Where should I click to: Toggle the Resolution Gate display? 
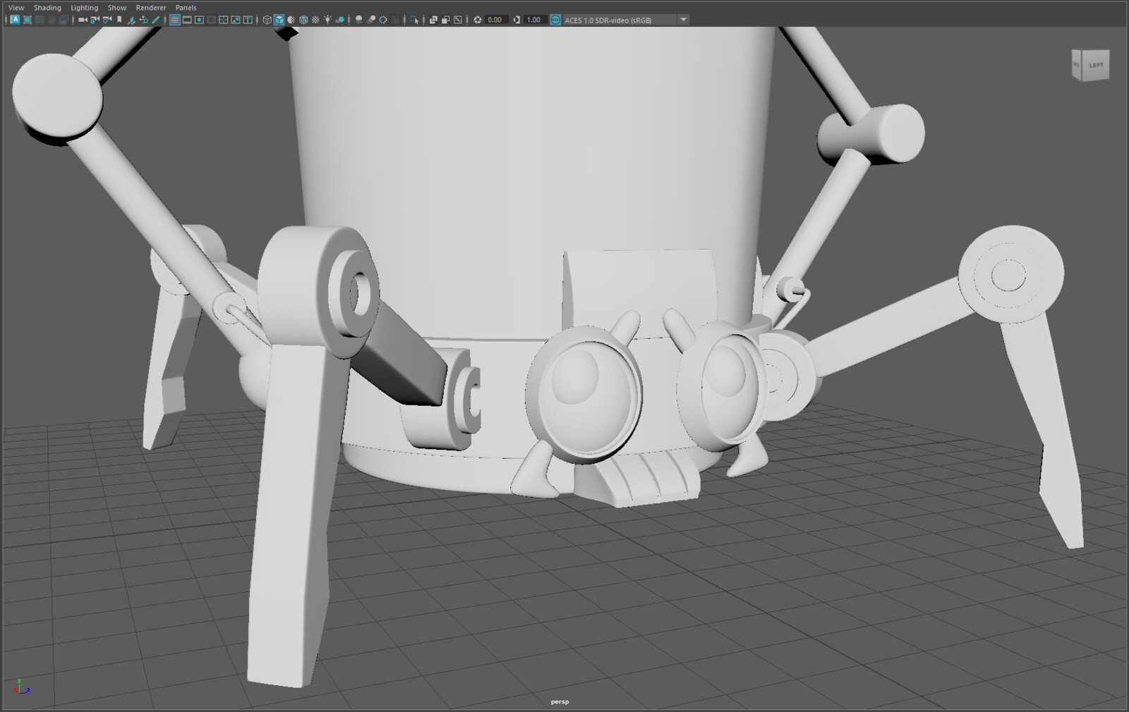pos(199,20)
